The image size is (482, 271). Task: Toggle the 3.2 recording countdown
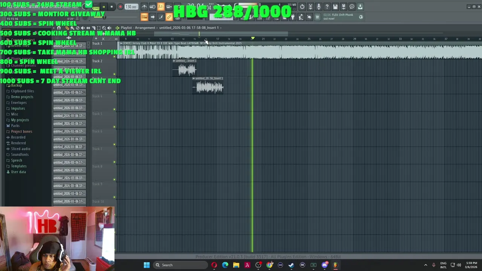click(161, 7)
